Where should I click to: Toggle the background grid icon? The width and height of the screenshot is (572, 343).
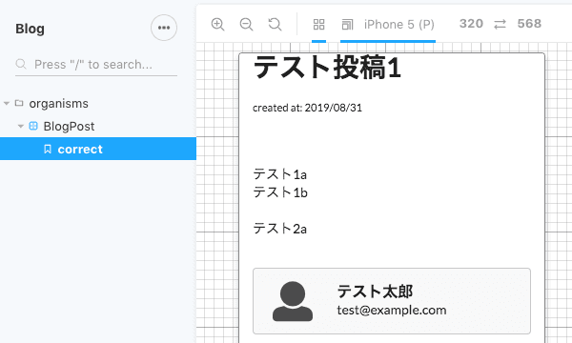click(318, 25)
